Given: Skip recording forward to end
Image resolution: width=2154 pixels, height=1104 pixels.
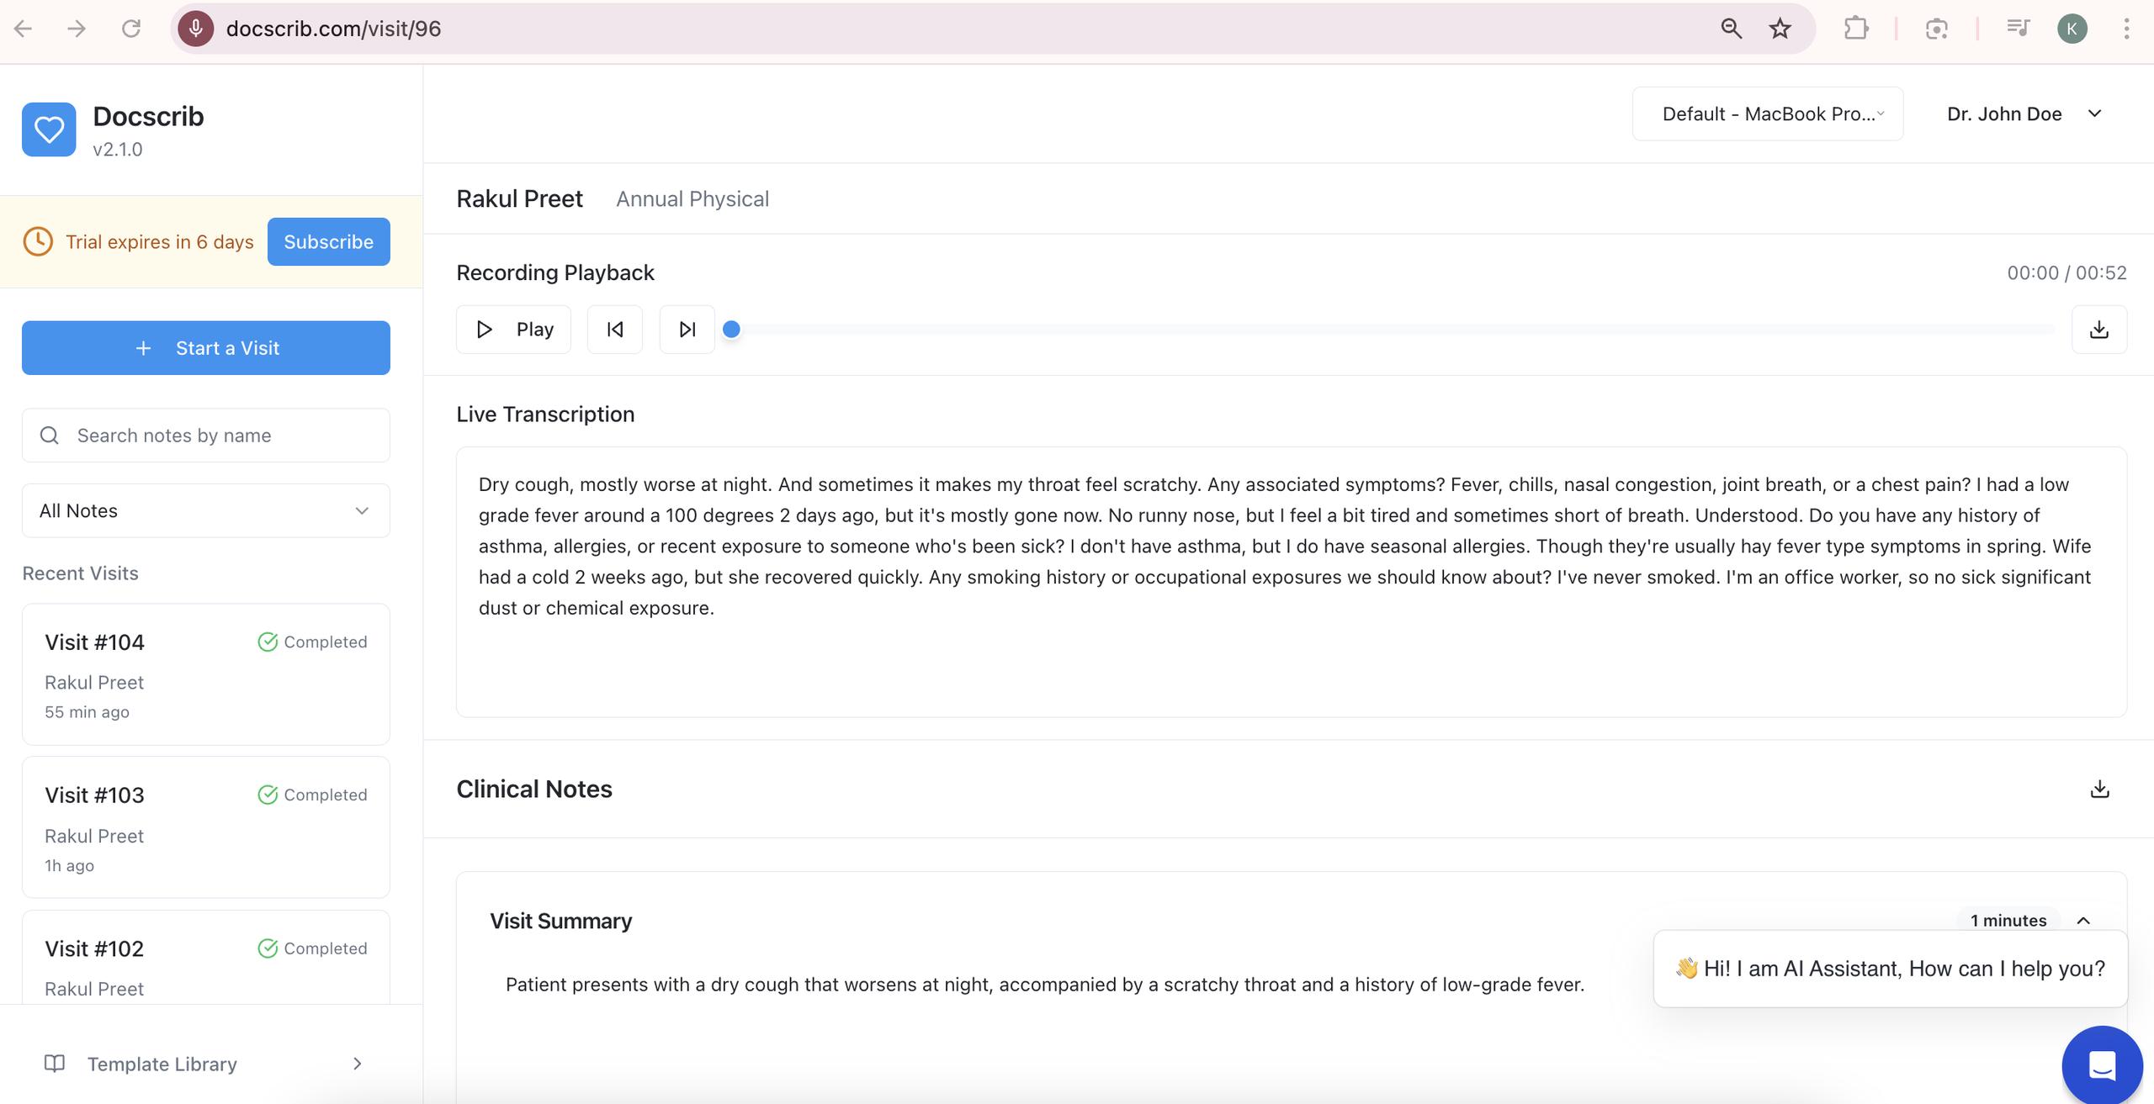Looking at the screenshot, I should pyautogui.click(x=687, y=330).
